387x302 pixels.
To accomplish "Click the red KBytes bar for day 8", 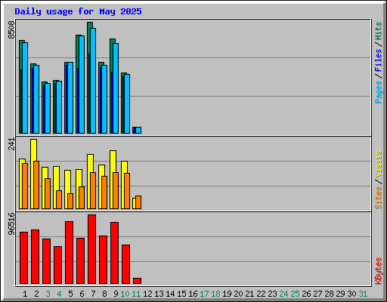I will coord(104,260).
